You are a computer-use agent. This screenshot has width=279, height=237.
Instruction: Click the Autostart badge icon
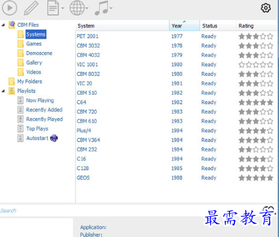point(54,138)
